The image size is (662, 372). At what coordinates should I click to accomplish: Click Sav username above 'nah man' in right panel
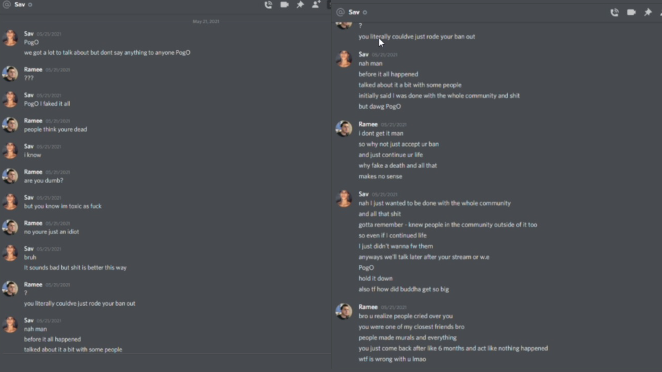click(x=363, y=54)
